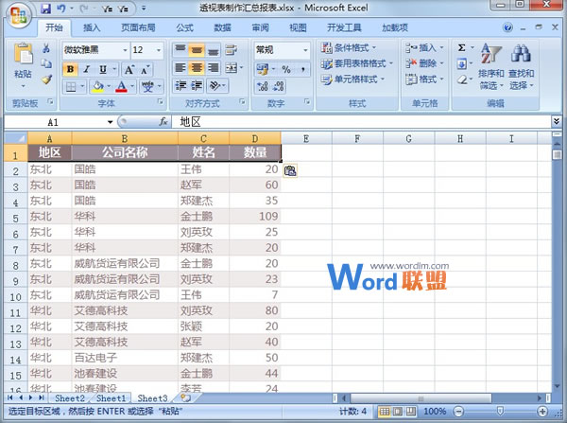Copy selection with the copy icon
This screenshot has width=567, height=423.
click(x=46, y=63)
